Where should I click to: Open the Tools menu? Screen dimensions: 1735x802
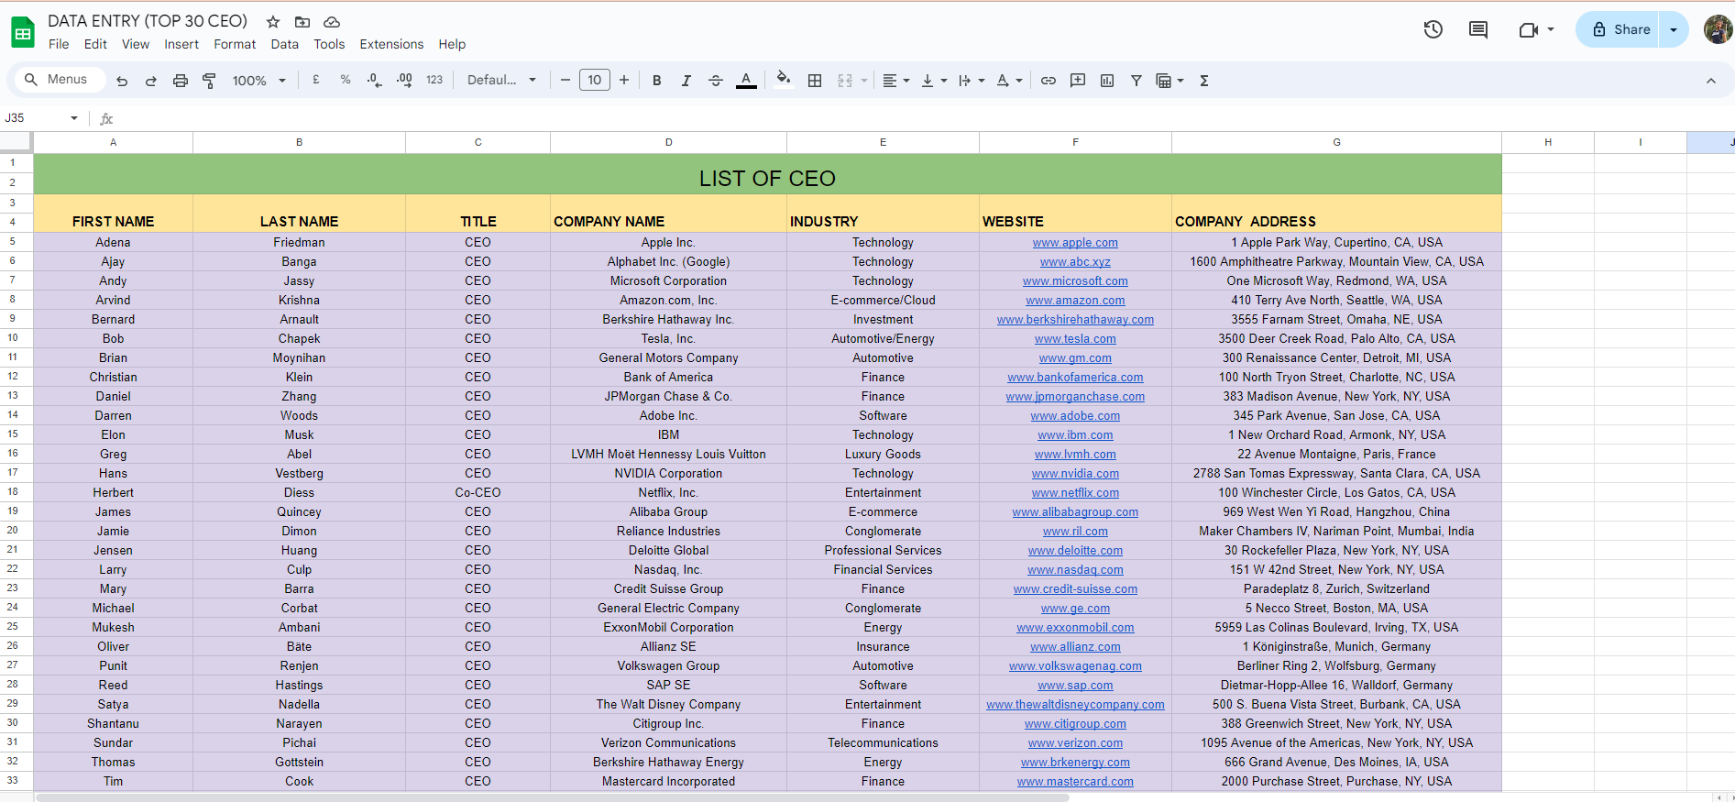point(329,44)
